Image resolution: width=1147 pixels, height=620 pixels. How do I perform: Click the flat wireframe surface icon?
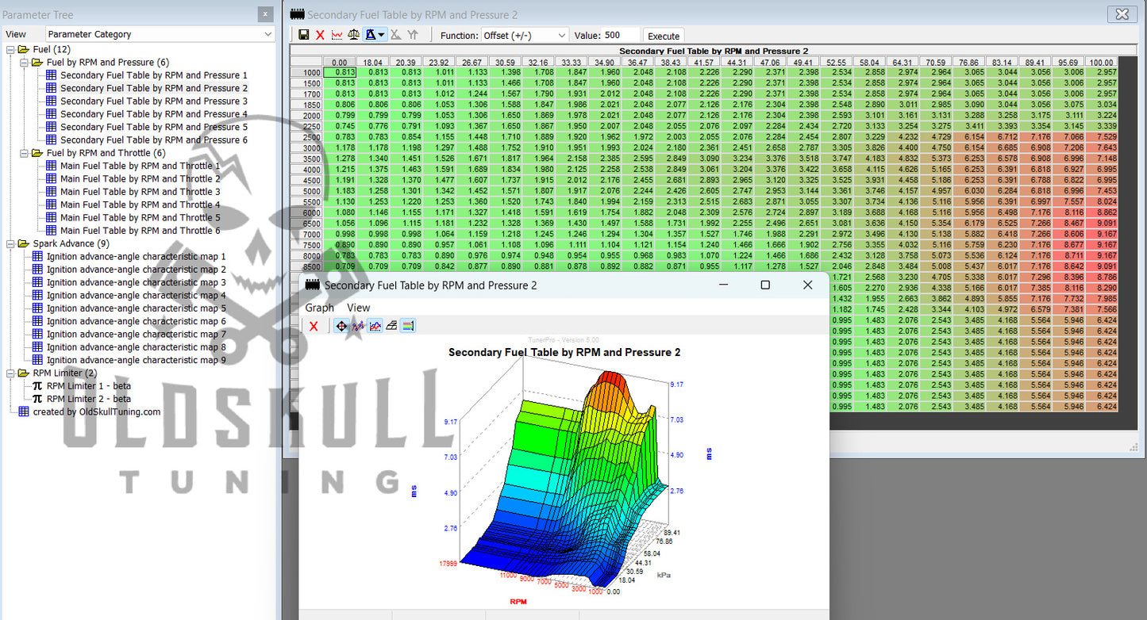391,326
